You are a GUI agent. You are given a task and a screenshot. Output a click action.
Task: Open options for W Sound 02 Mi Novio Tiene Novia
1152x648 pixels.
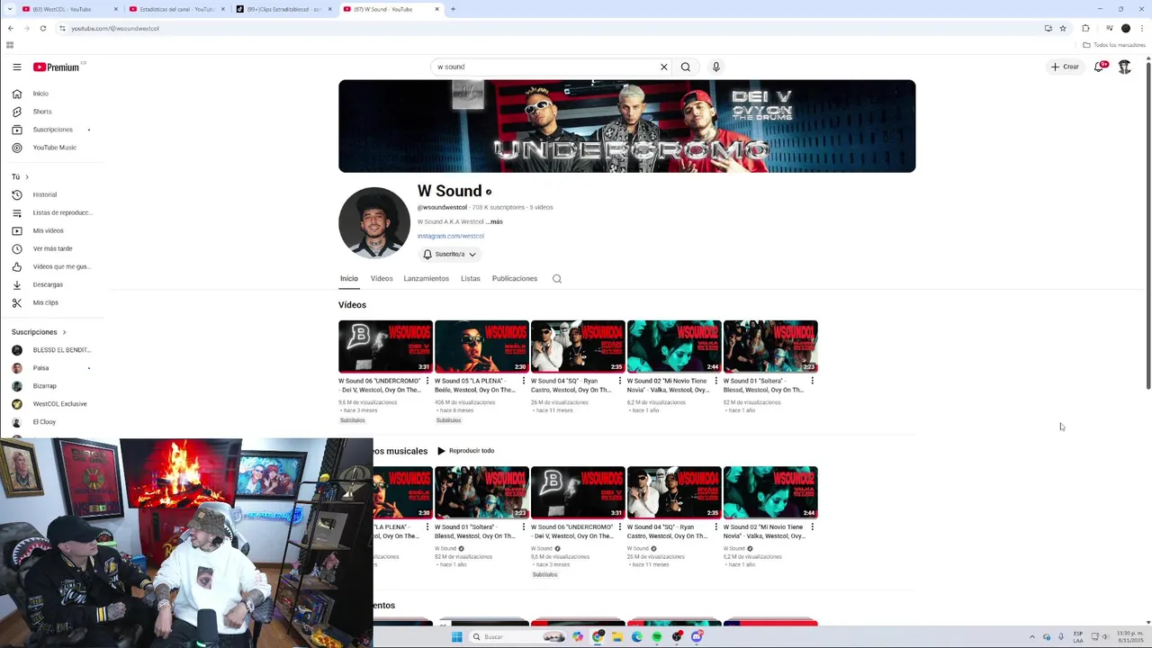coord(716,381)
